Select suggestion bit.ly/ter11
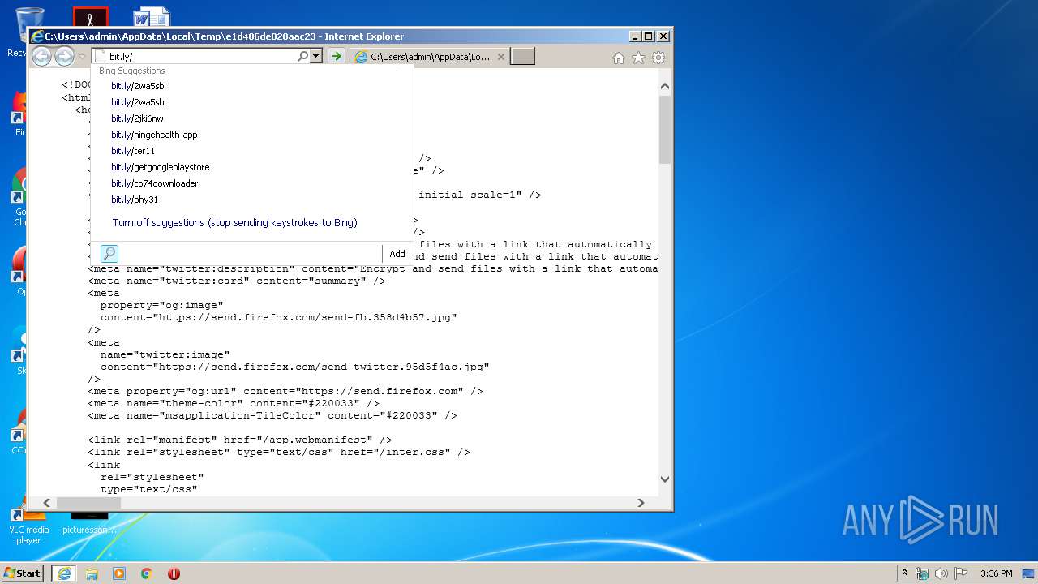 [133, 151]
